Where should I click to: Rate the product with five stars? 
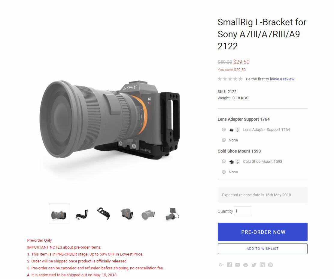[240, 79]
